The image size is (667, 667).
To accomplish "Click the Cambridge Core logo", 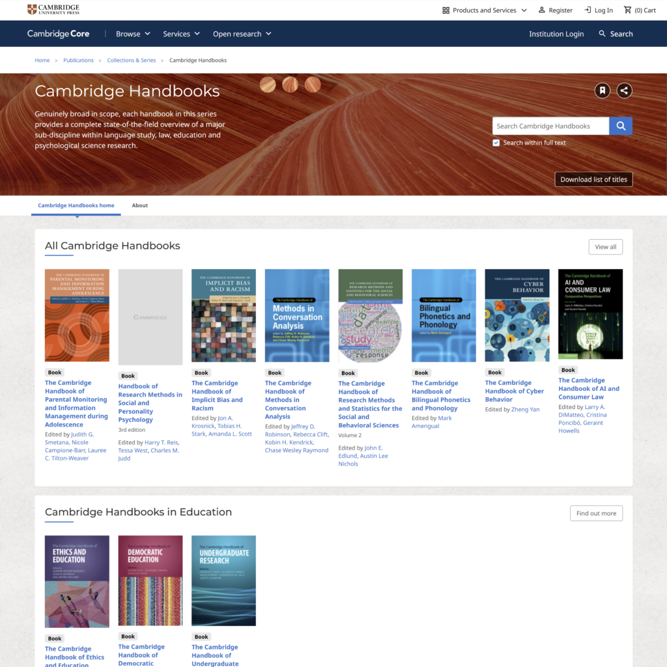I will [58, 33].
